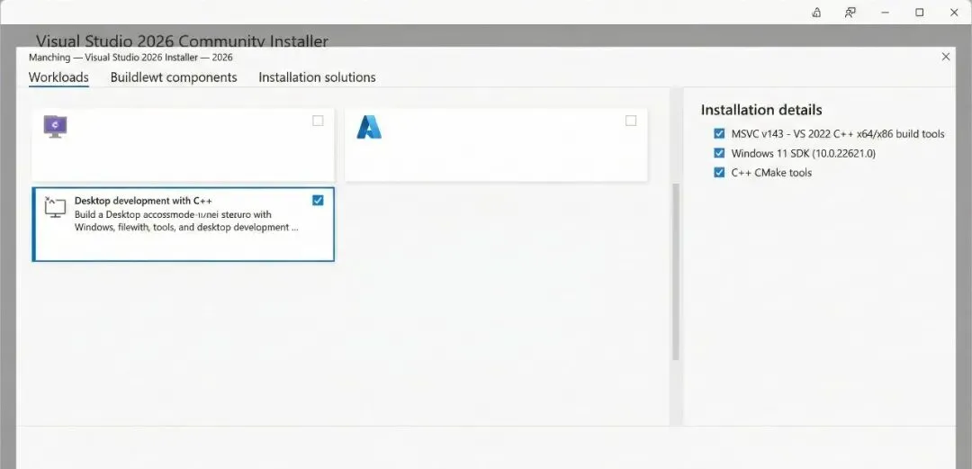Click the Installation details heading
Viewport: 972px width, 469px height.
tap(761, 110)
